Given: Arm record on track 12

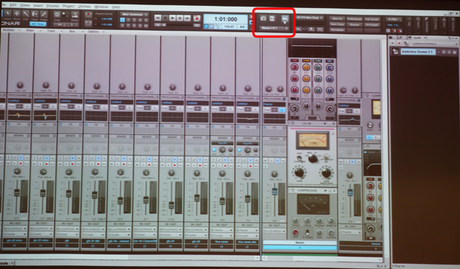Looking at the screenshot, I should point(72,164).
